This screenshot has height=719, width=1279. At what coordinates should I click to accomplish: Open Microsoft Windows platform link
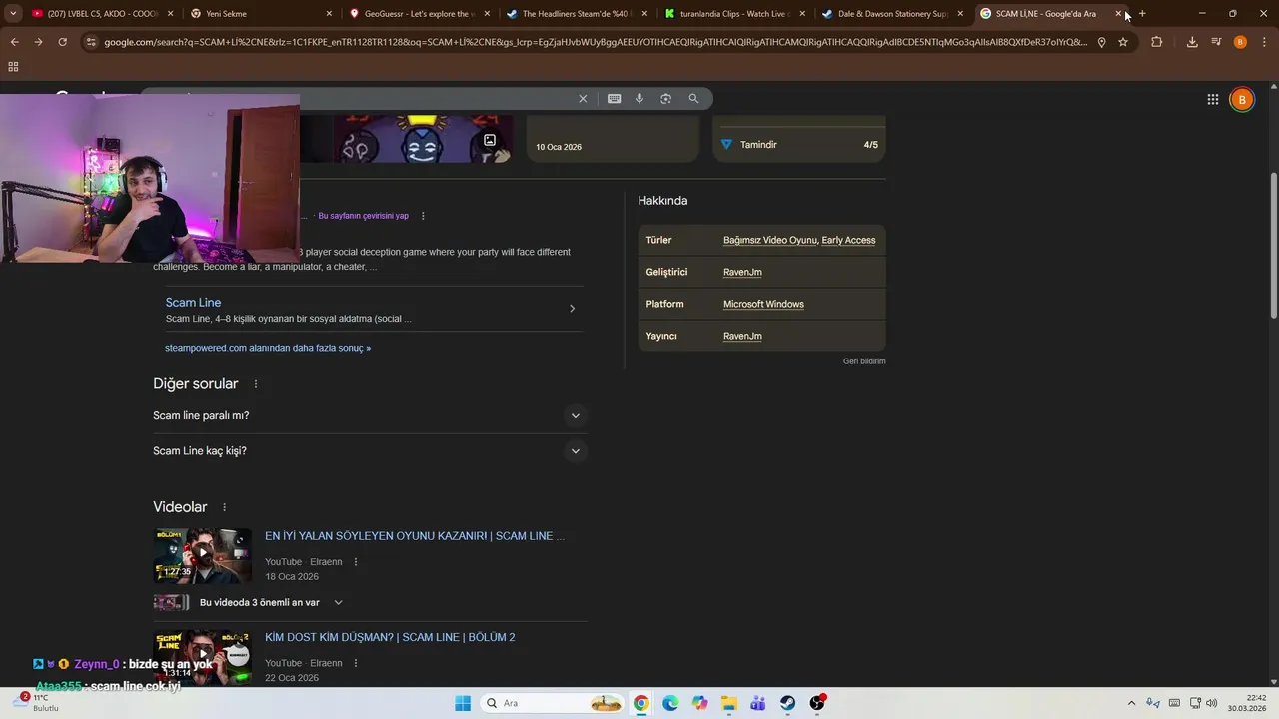763,304
